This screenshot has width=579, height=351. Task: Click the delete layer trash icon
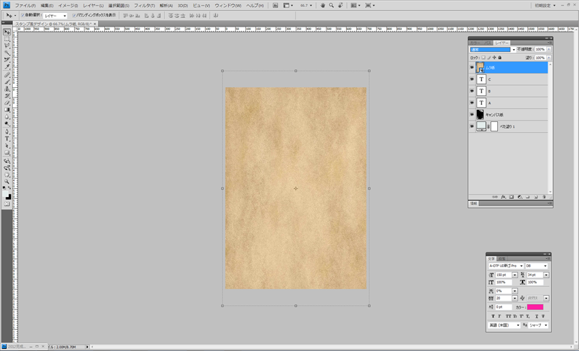tap(544, 197)
